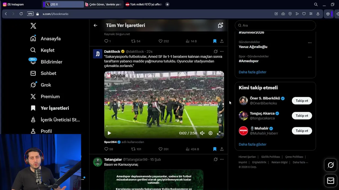Open #Survivor2026 trend

pos(251,32)
